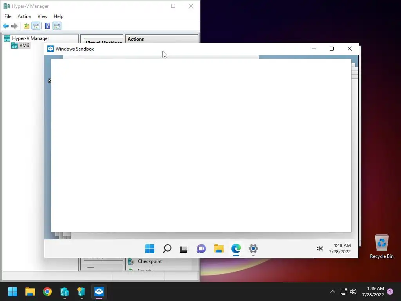Click the Hyper-V Manager title bar icon

[7, 6]
